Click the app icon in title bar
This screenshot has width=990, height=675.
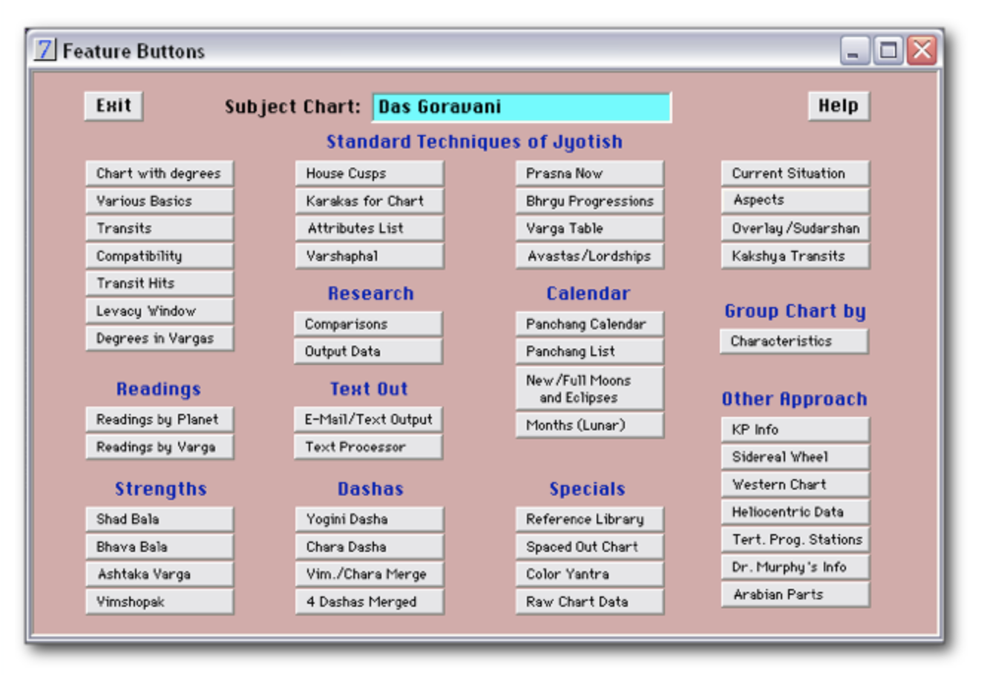click(x=45, y=50)
